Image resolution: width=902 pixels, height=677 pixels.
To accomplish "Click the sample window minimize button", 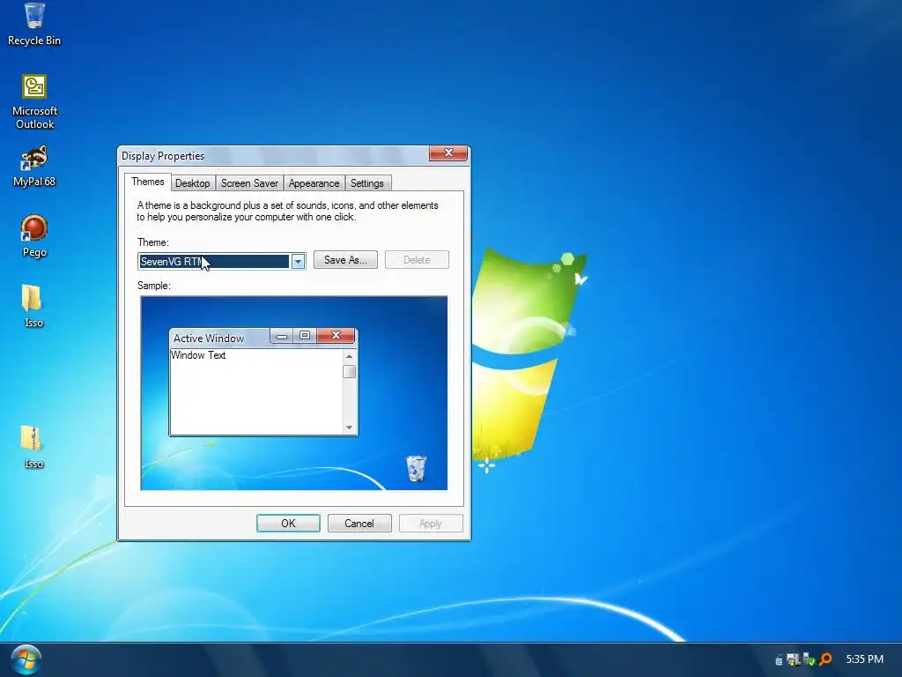I will (282, 336).
